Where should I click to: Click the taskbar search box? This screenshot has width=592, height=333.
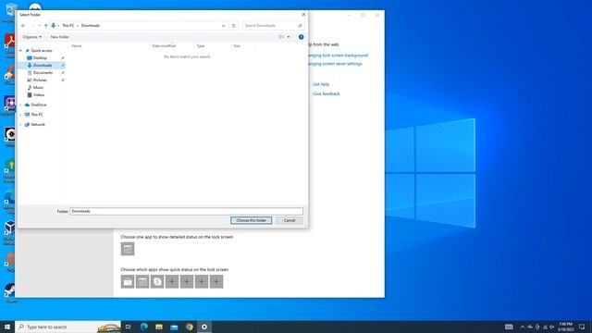[x=68, y=327]
